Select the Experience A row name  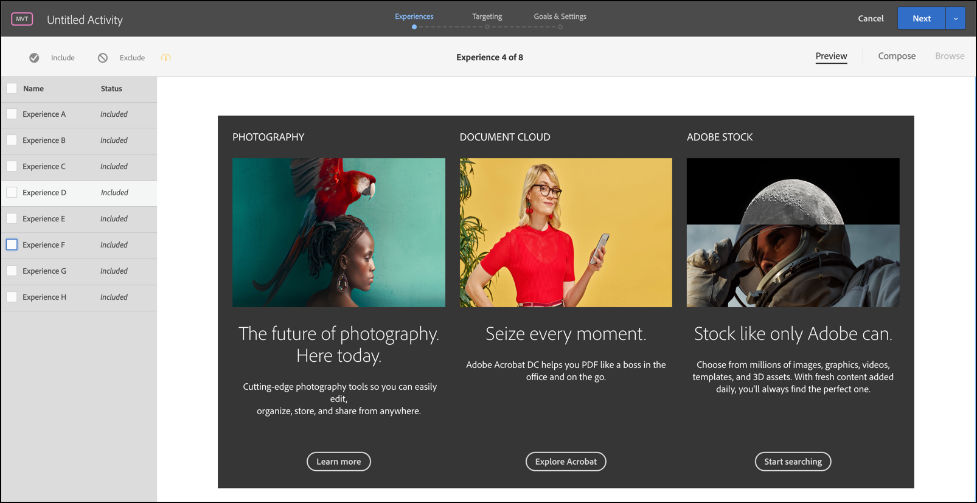44,114
